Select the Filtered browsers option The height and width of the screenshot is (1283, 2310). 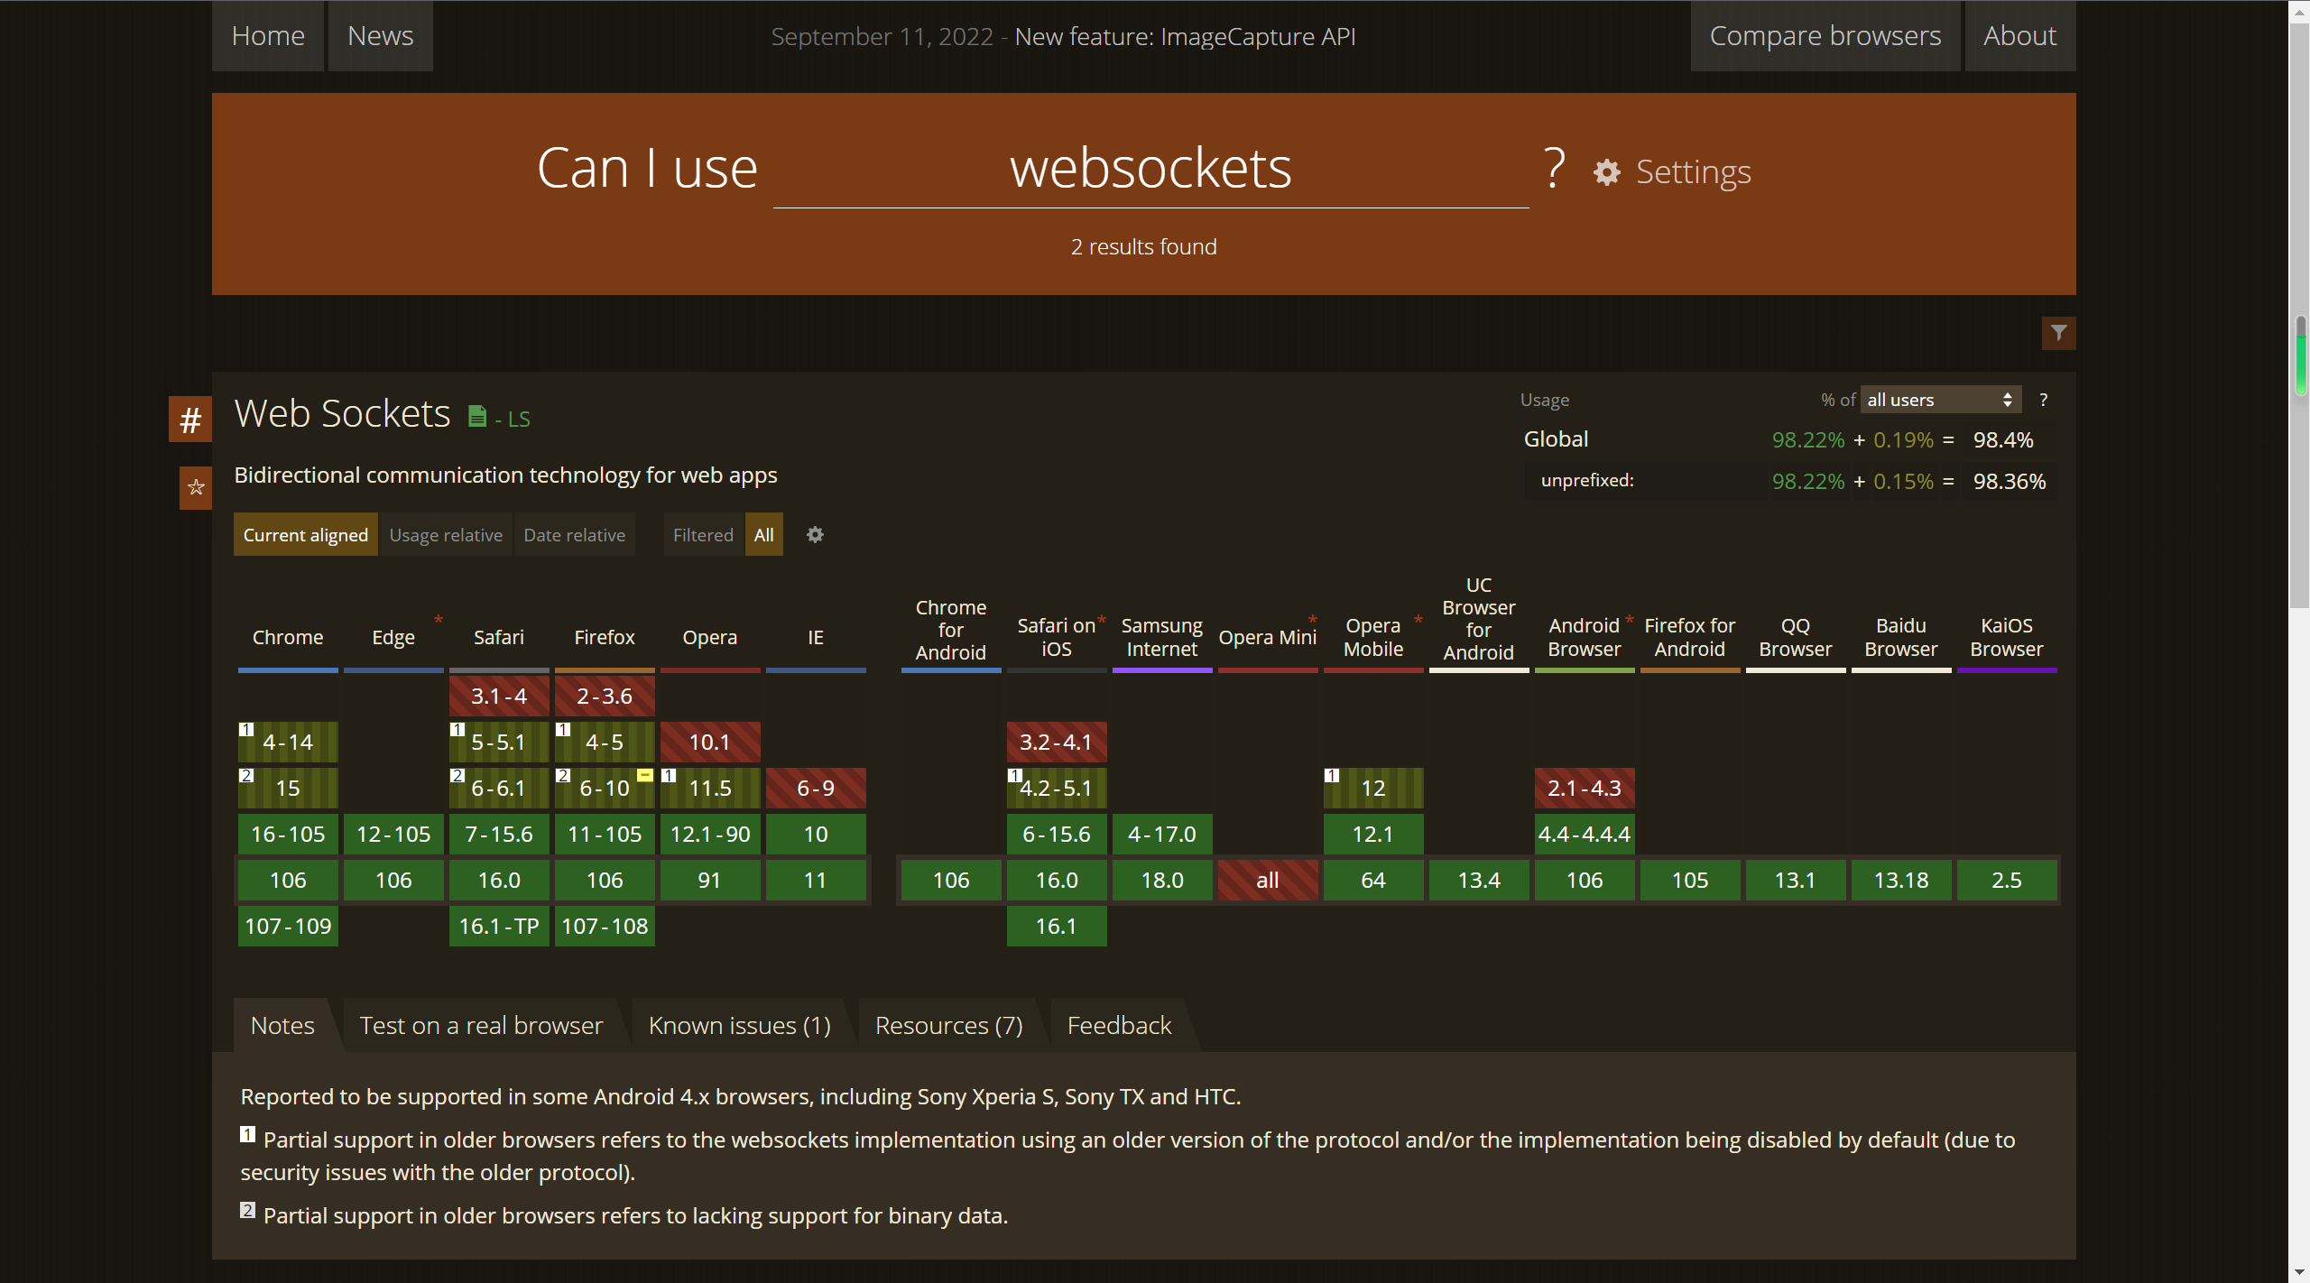click(x=704, y=535)
